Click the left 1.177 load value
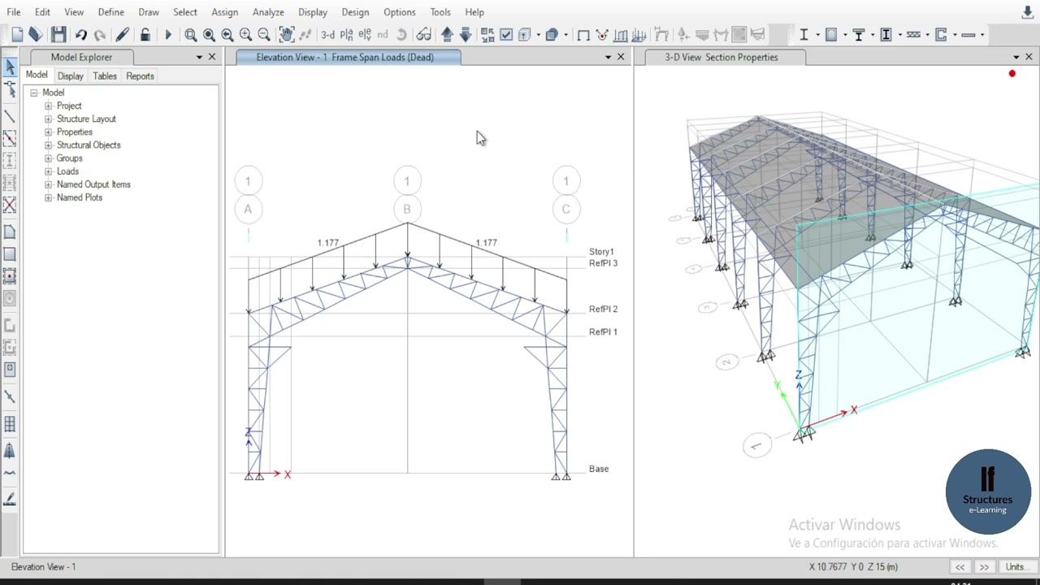Viewport: 1040px width, 585px height. [328, 243]
